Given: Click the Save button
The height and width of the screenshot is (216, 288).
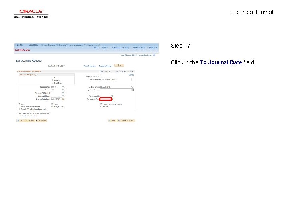Looking at the screenshot, I should pyautogui.click(x=20, y=120).
